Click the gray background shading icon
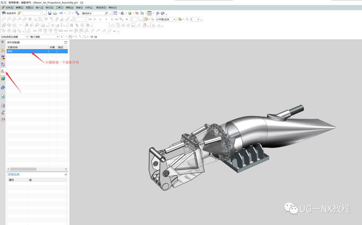362x225 pixels. point(149,13)
